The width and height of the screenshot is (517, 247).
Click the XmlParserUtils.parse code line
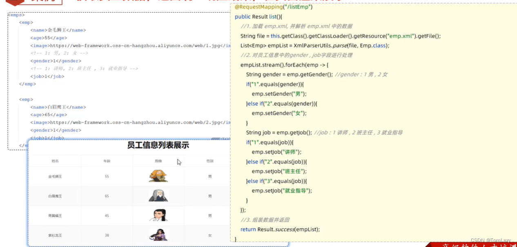click(x=315, y=46)
